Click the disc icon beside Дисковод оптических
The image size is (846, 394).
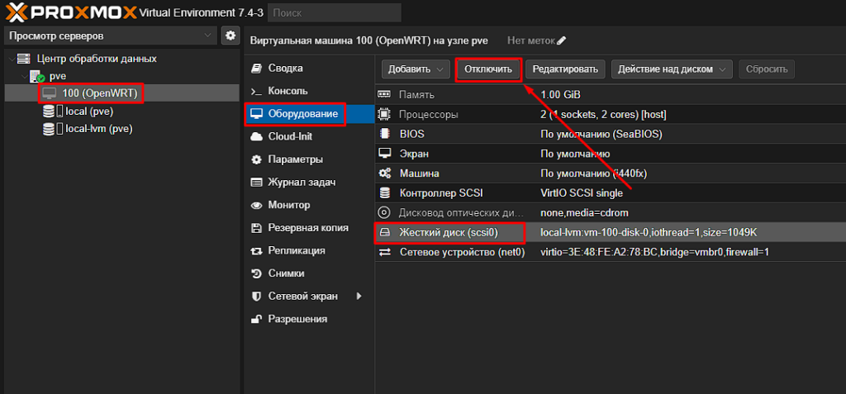[385, 212]
